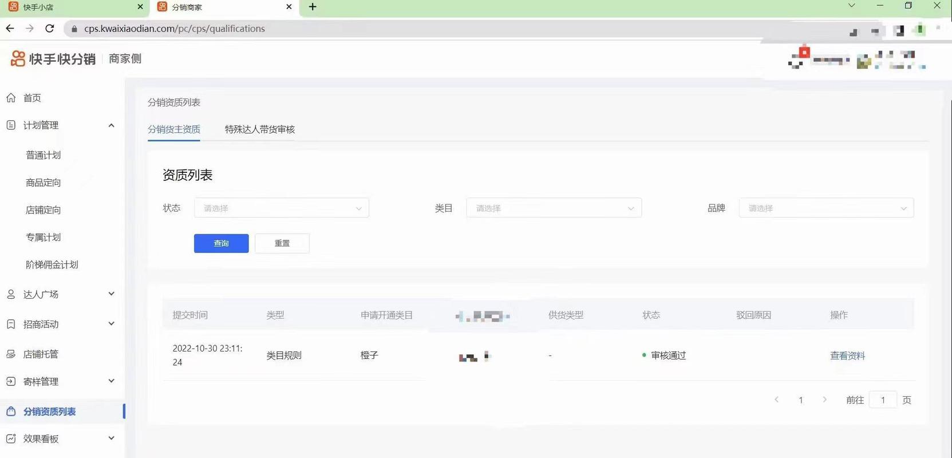The width and height of the screenshot is (952, 458).
Task: Close the 分销商家 tab
Action: tap(289, 7)
